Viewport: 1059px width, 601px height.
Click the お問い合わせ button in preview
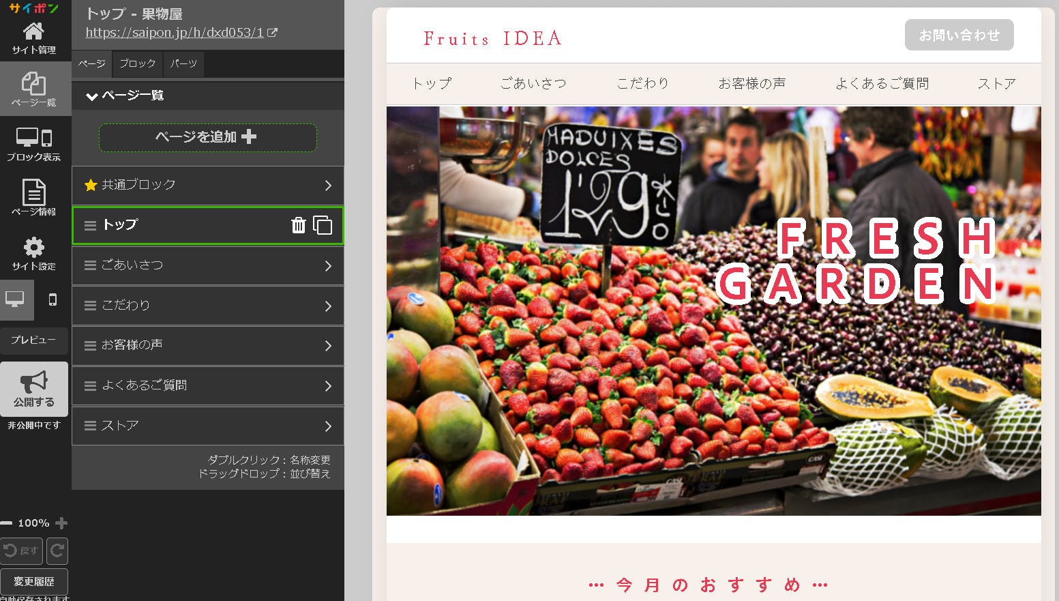pos(959,35)
